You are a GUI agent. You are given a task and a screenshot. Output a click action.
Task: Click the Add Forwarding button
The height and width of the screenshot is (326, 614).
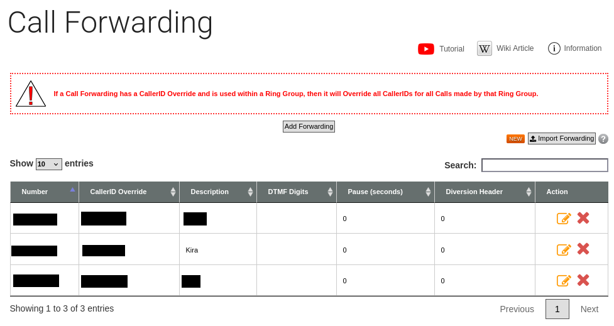click(x=309, y=126)
